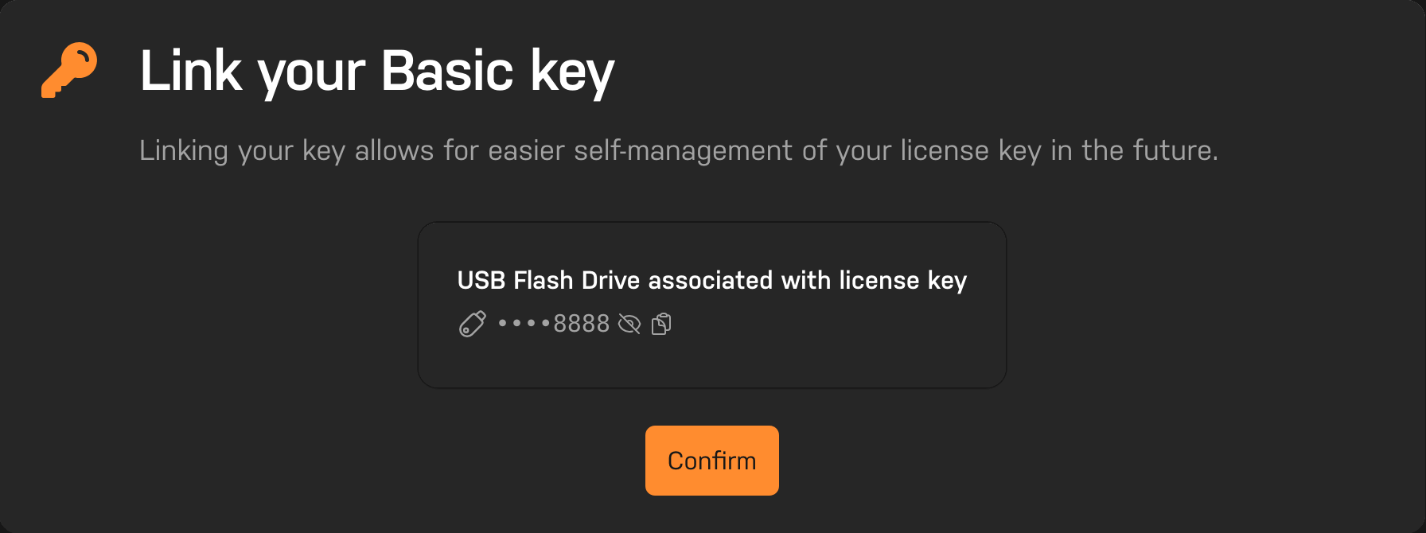Click the word "Basic" in the heading
Image resolution: width=1426 pixels, height=533 pixels.
click(446, 72)
